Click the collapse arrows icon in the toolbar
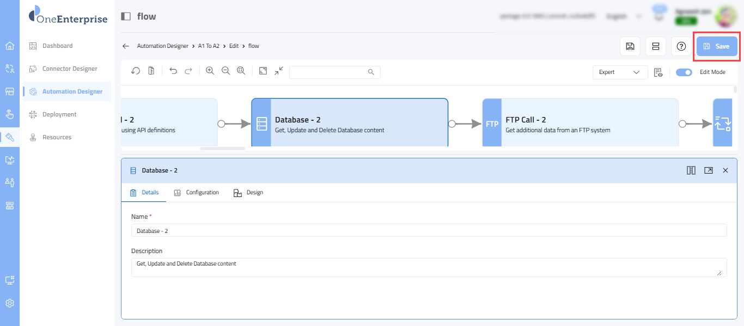Screen dimensions: 744x326 coord(279,71)
